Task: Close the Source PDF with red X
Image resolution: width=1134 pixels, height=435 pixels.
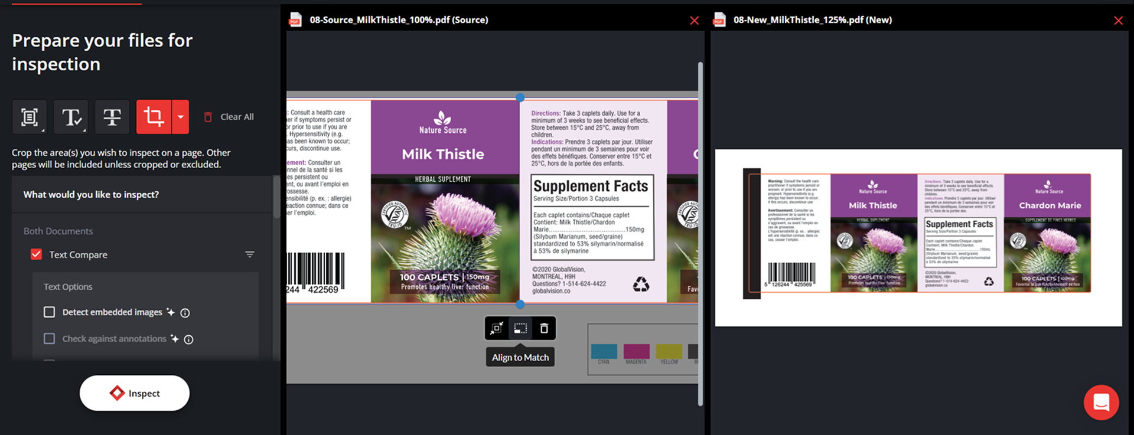Action: (695, 21)
